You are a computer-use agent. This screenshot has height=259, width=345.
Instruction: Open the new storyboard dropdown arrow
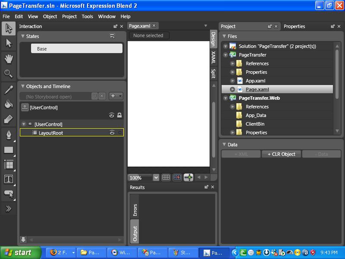pyautogui.click(x=120, y=96)
